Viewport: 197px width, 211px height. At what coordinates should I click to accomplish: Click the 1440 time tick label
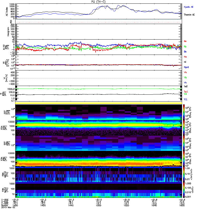tap(71, 205)
